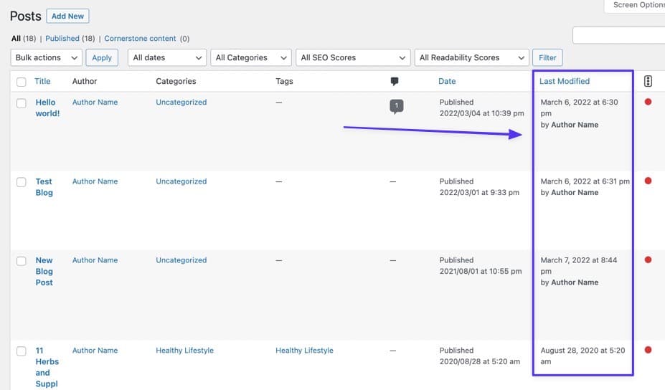Click the SEO score traffic light column icon

[648, 81]
